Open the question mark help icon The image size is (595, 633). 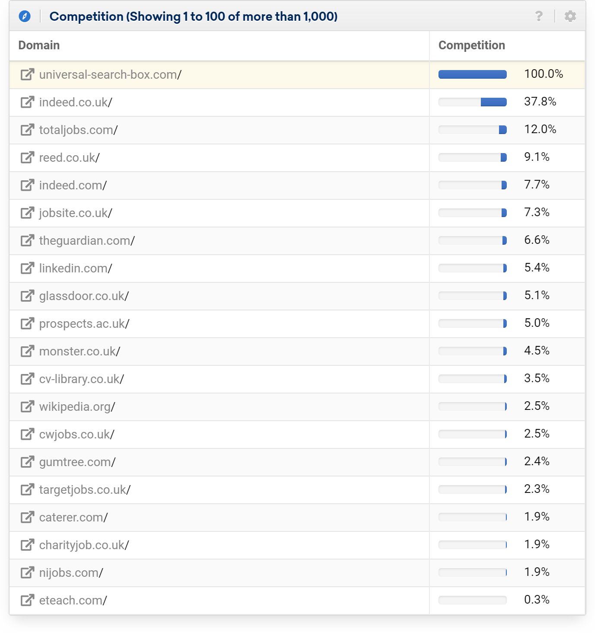(539, 16)
